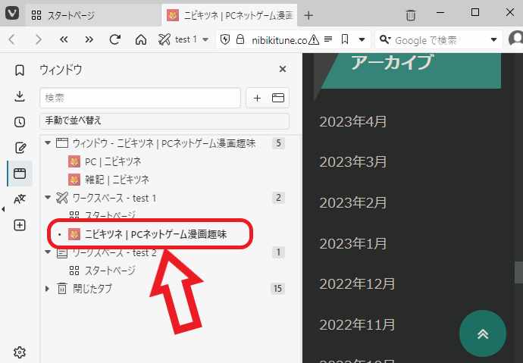Toggle the panel collapse arrow
The image size is (523, 363).
pos(3,209)
